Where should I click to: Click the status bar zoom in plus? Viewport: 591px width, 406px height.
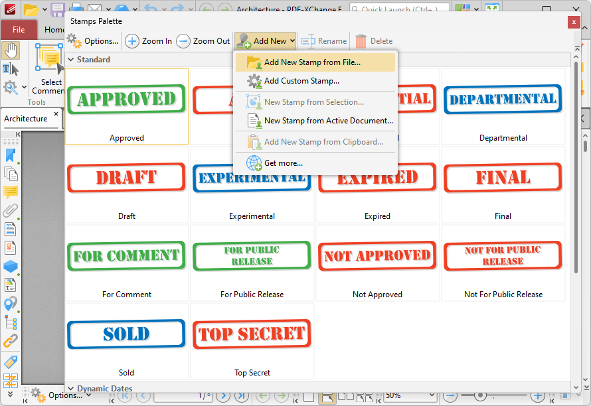538,395
